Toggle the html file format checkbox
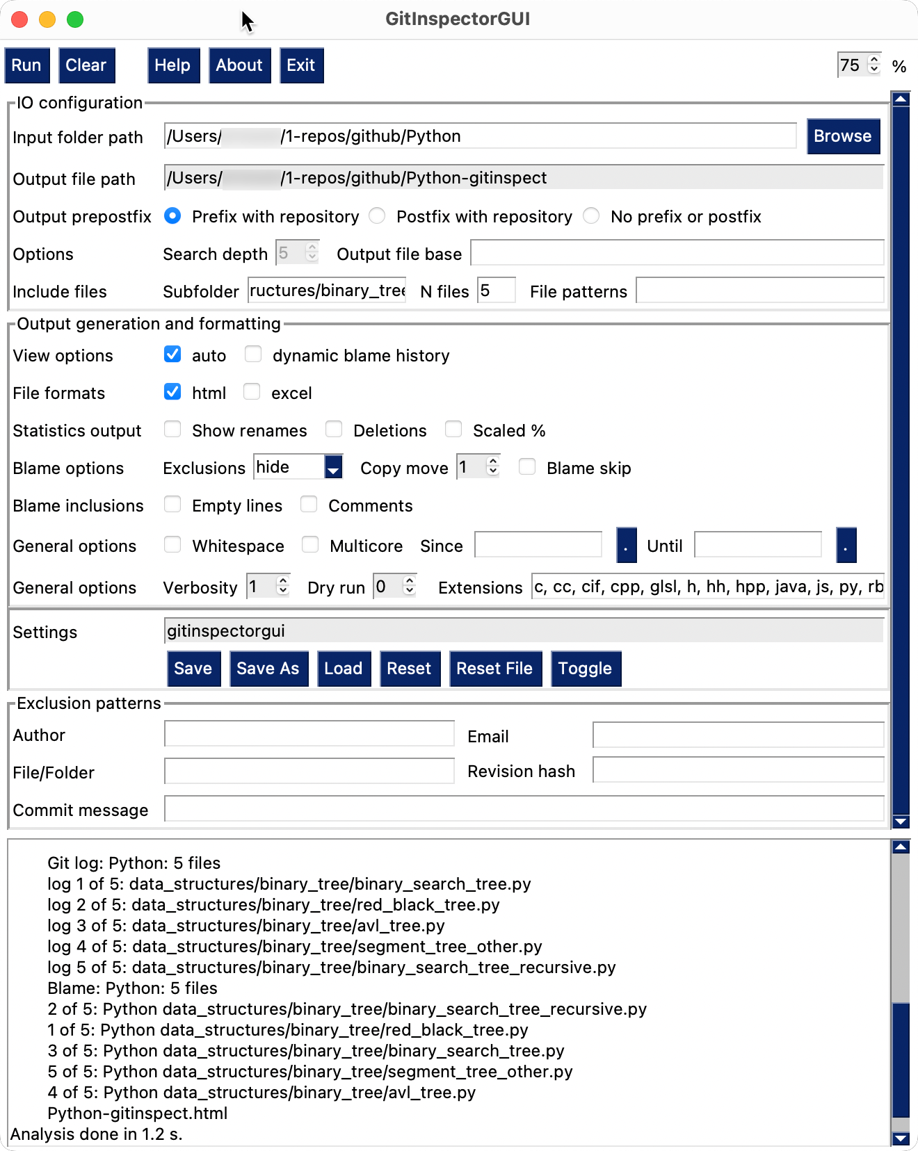918x1151 pixels. [x=172, y=392]
